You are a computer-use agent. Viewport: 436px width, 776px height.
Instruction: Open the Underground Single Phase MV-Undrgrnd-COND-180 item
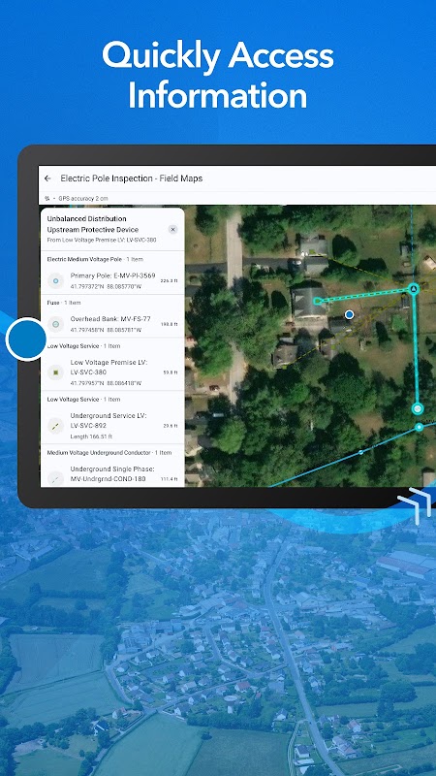112,473
